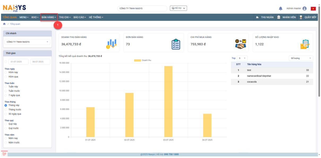Open the Số lượng sort dropdown
321x158 pixels.
(x=301, y=58)
